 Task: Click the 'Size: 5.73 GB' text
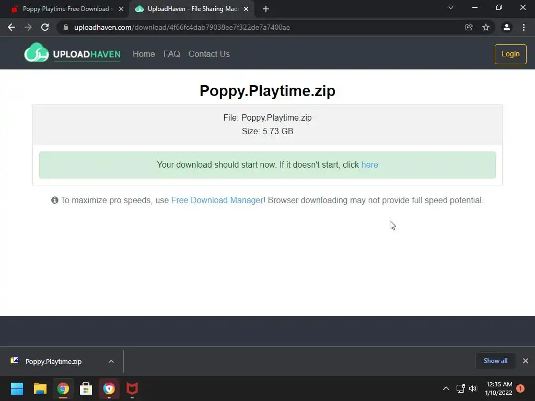click(267, 131)
